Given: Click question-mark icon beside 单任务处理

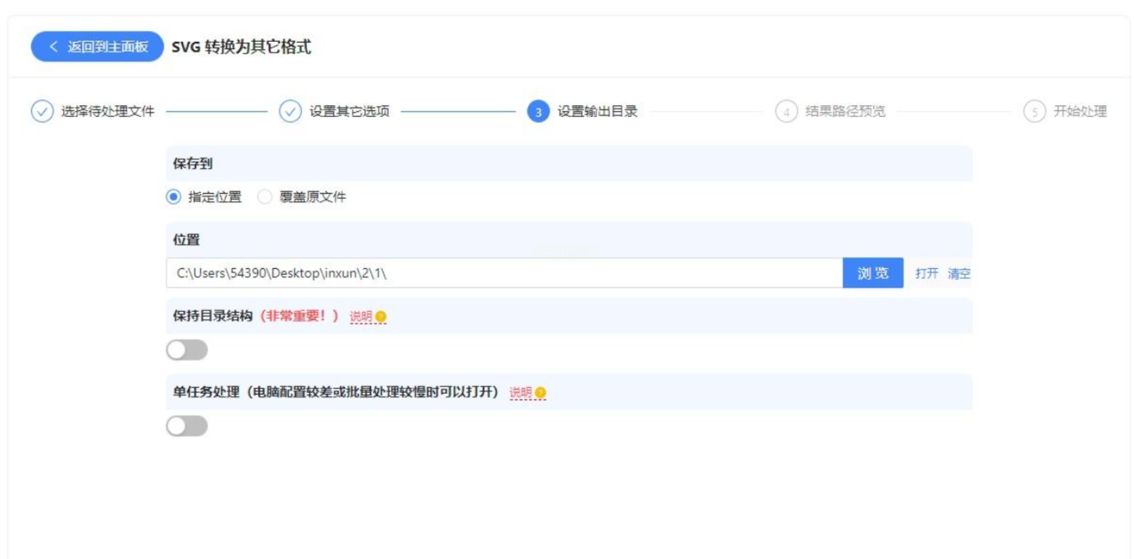Looking at the screenshot, I should (541, 392).
